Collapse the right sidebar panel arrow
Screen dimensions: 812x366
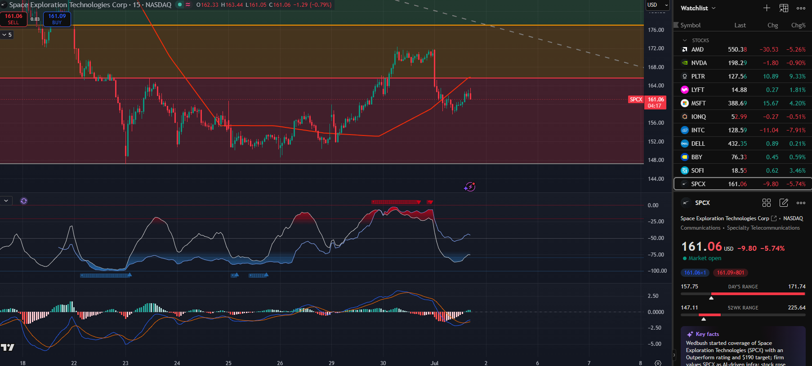click(674, 355)
